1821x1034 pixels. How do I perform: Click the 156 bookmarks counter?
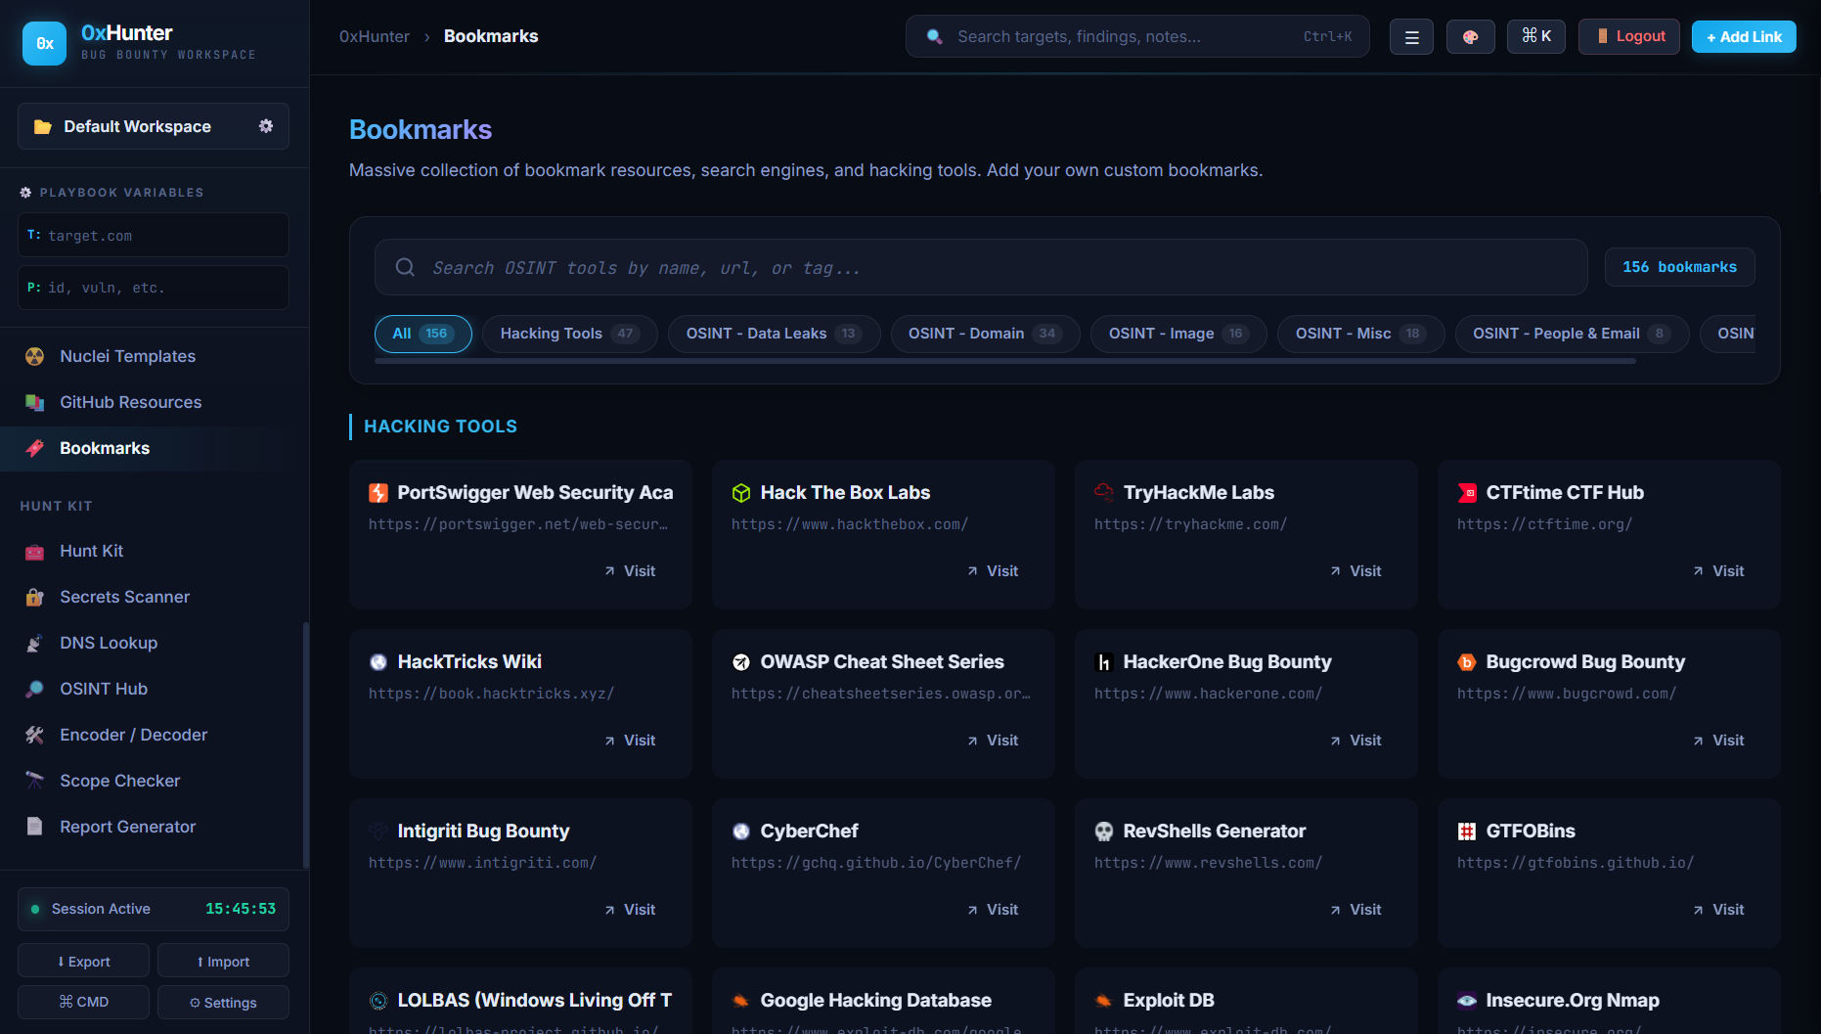1680,267
